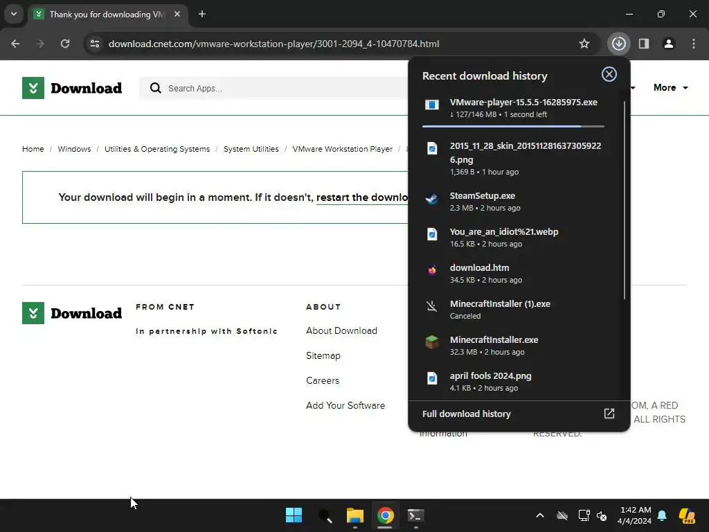
Task: Click the Download logo in page footer
Action: pos(72,313)
